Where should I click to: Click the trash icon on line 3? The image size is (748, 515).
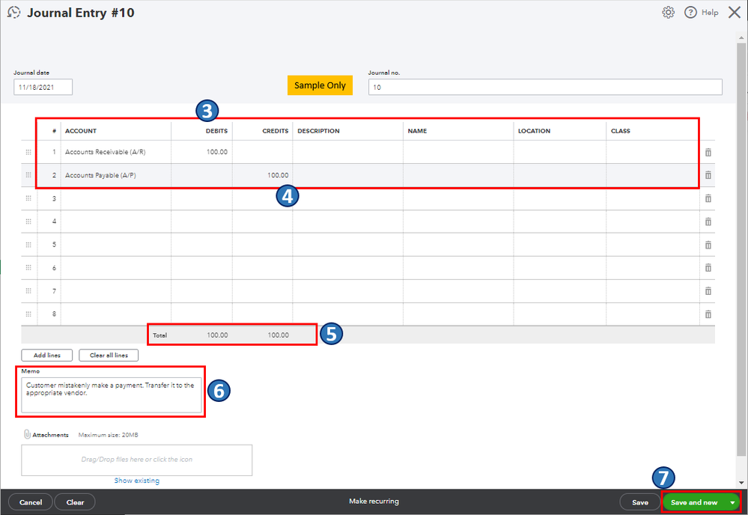[708, 198]
